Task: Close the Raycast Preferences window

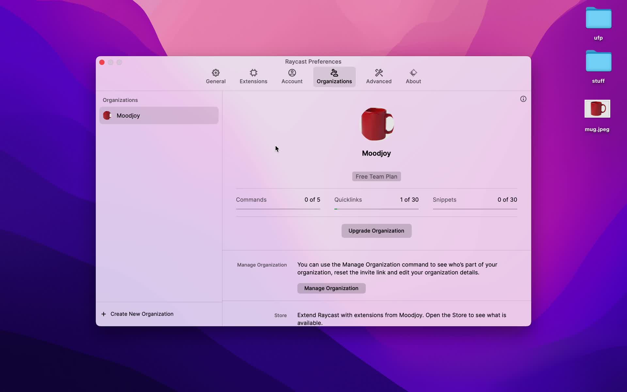Action: [102, 62]
